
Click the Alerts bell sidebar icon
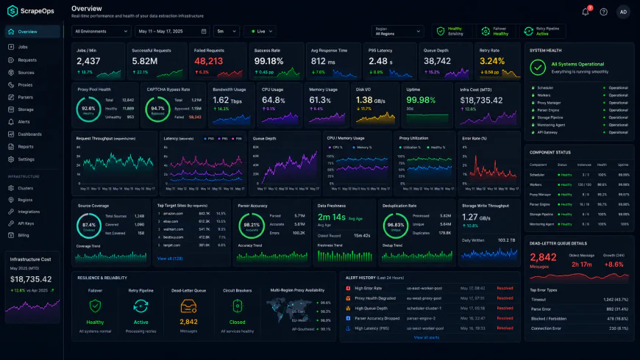[11, 121]
